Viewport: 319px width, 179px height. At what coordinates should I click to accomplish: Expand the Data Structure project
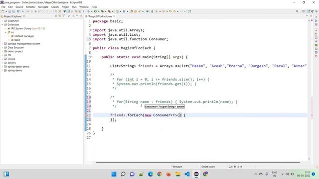2,48
